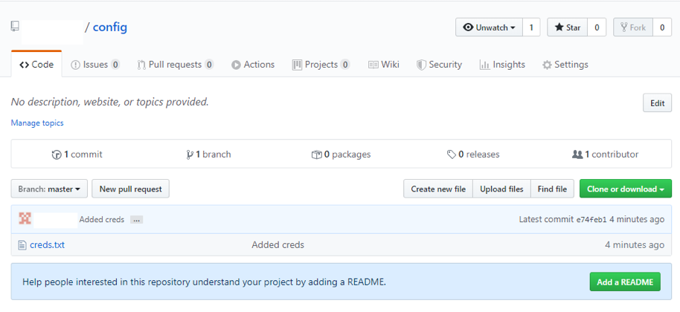
Task: Click the code brackets icon on Code tab
Action: pos(25,65)
